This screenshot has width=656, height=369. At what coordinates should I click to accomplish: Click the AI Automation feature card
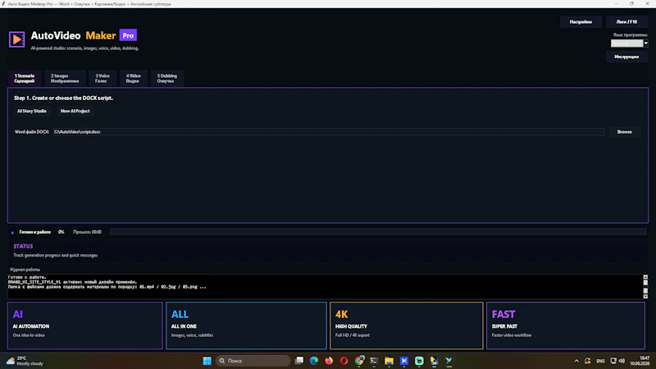click(85, 326)
